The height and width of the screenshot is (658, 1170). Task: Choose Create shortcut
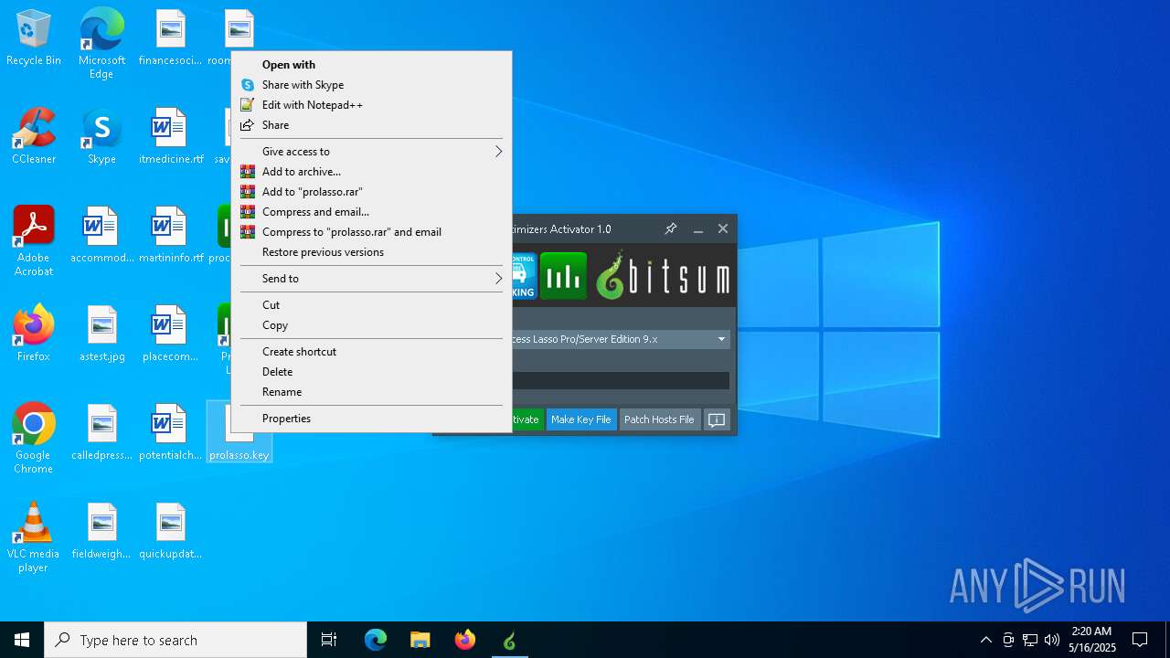pyautogui.click(x=371, y=352)
